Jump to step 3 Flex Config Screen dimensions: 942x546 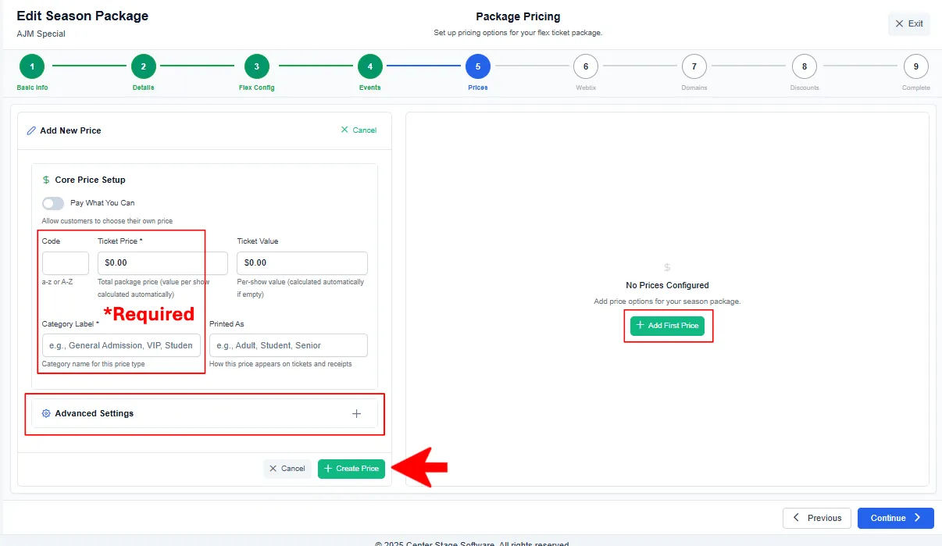point(257,66)
